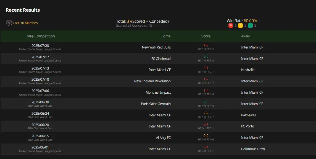Open the Columbus Crew team link
This screenshot has height=159, width=316.
253,149
